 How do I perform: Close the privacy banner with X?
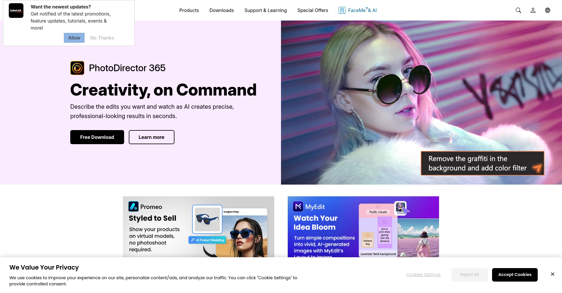pyautogui.click(x=552, y=274)
